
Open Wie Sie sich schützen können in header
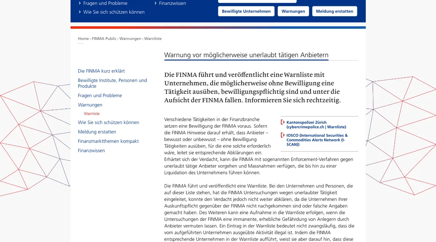point(114,12)
